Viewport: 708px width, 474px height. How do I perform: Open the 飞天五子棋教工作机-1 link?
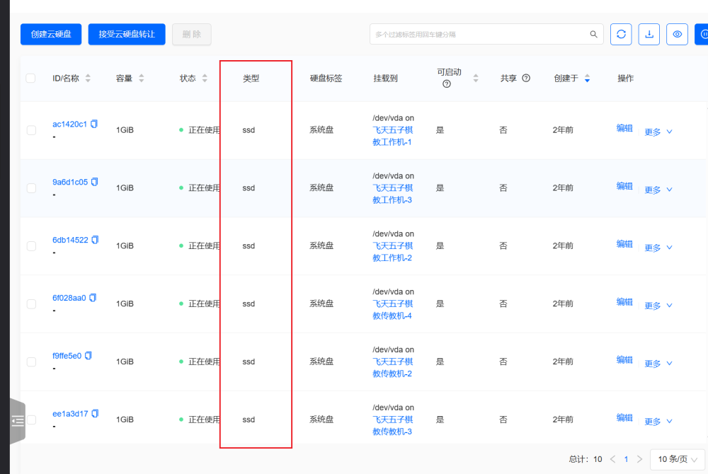point(392,136)
